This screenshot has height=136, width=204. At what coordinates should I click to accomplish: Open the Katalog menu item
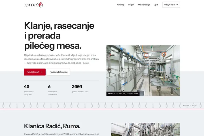(x=120, y=5)
